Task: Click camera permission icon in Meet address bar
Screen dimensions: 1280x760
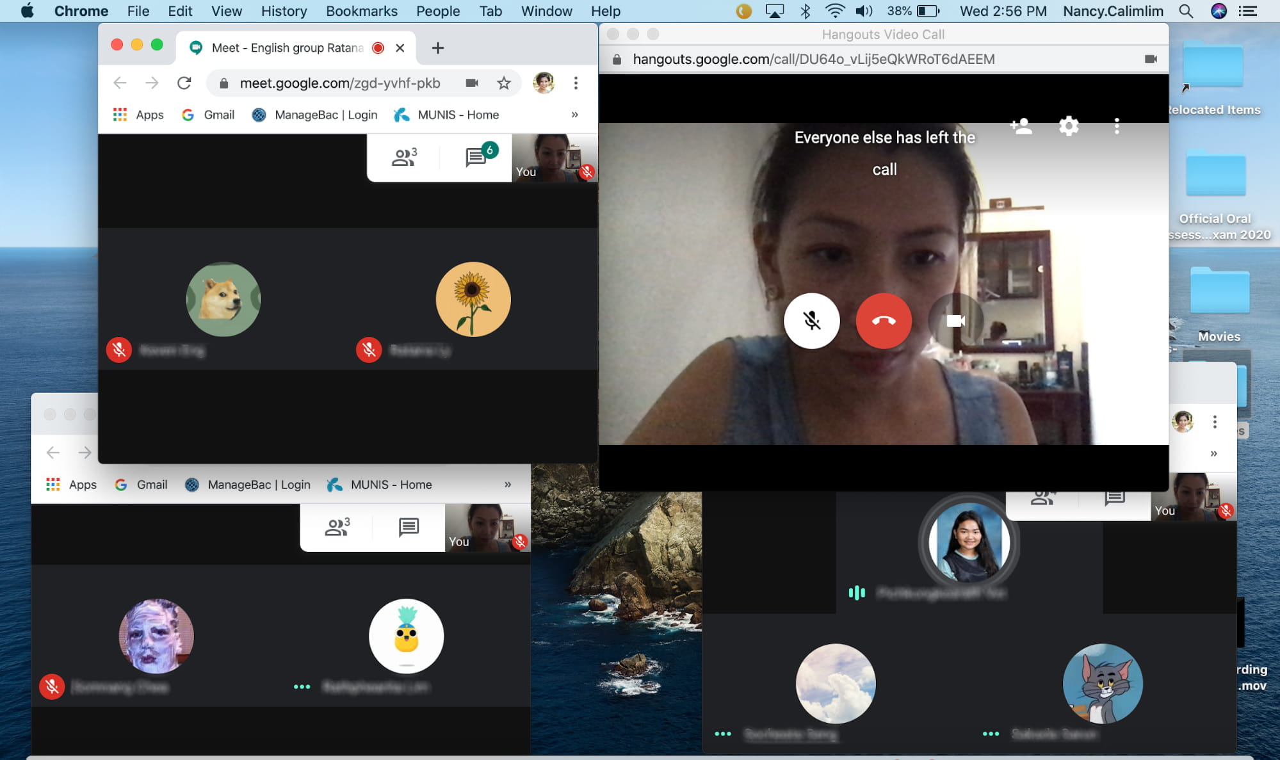Action: coord(472,83)
